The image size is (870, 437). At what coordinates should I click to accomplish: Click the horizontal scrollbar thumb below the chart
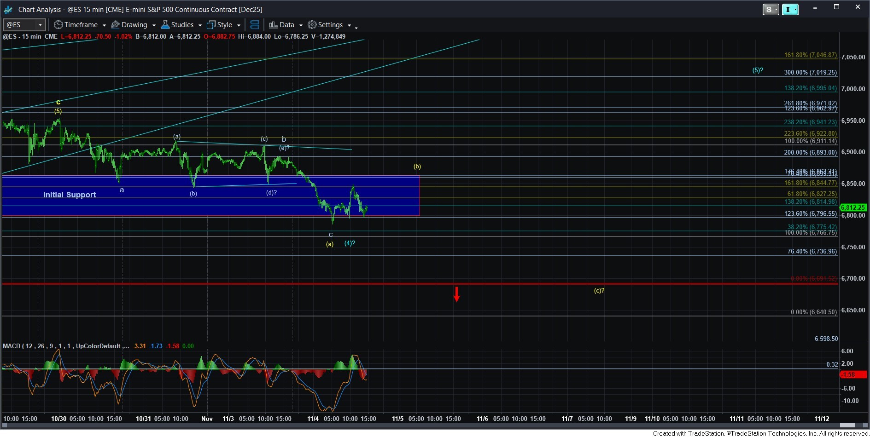tap(847, 425)
